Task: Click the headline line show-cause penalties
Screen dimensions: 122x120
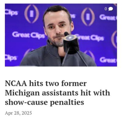Action: coord(44,102)
